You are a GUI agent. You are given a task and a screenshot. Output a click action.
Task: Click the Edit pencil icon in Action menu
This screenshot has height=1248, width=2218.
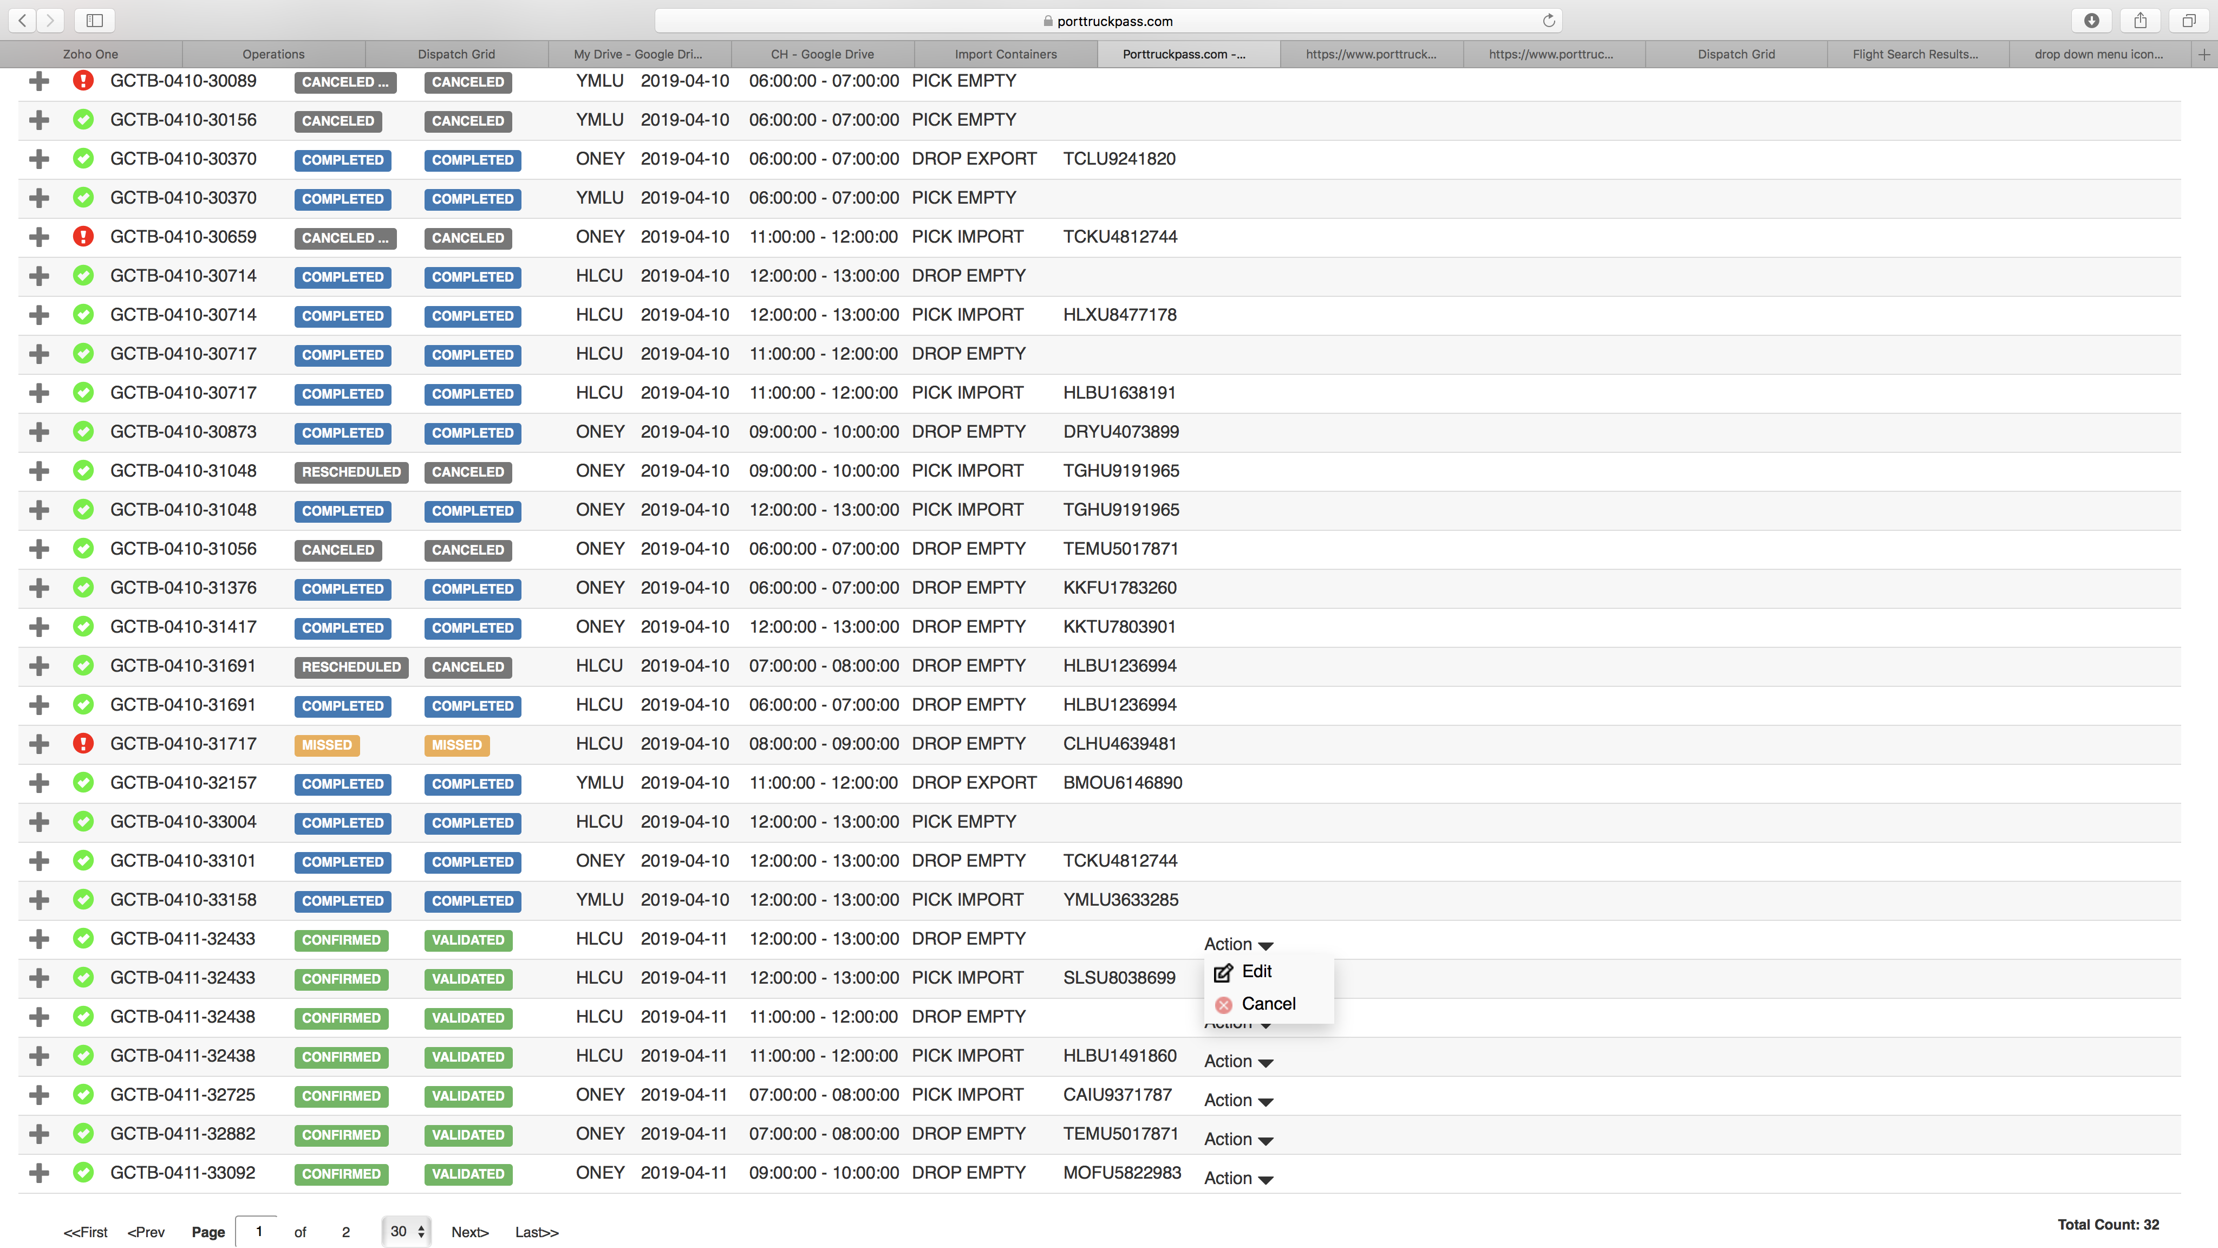pyautogui.click(x=1223, y=972)
